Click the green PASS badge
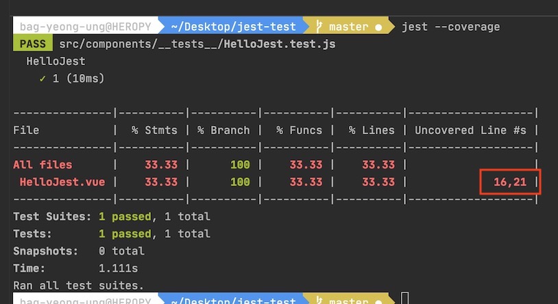The width and height of the screenshot is (558, 304). 33,44
